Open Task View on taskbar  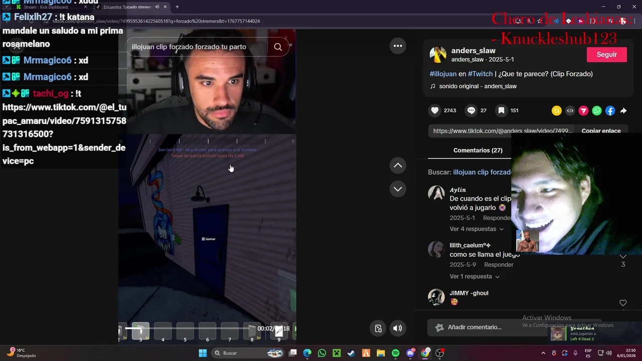click(x=293, y=353)
